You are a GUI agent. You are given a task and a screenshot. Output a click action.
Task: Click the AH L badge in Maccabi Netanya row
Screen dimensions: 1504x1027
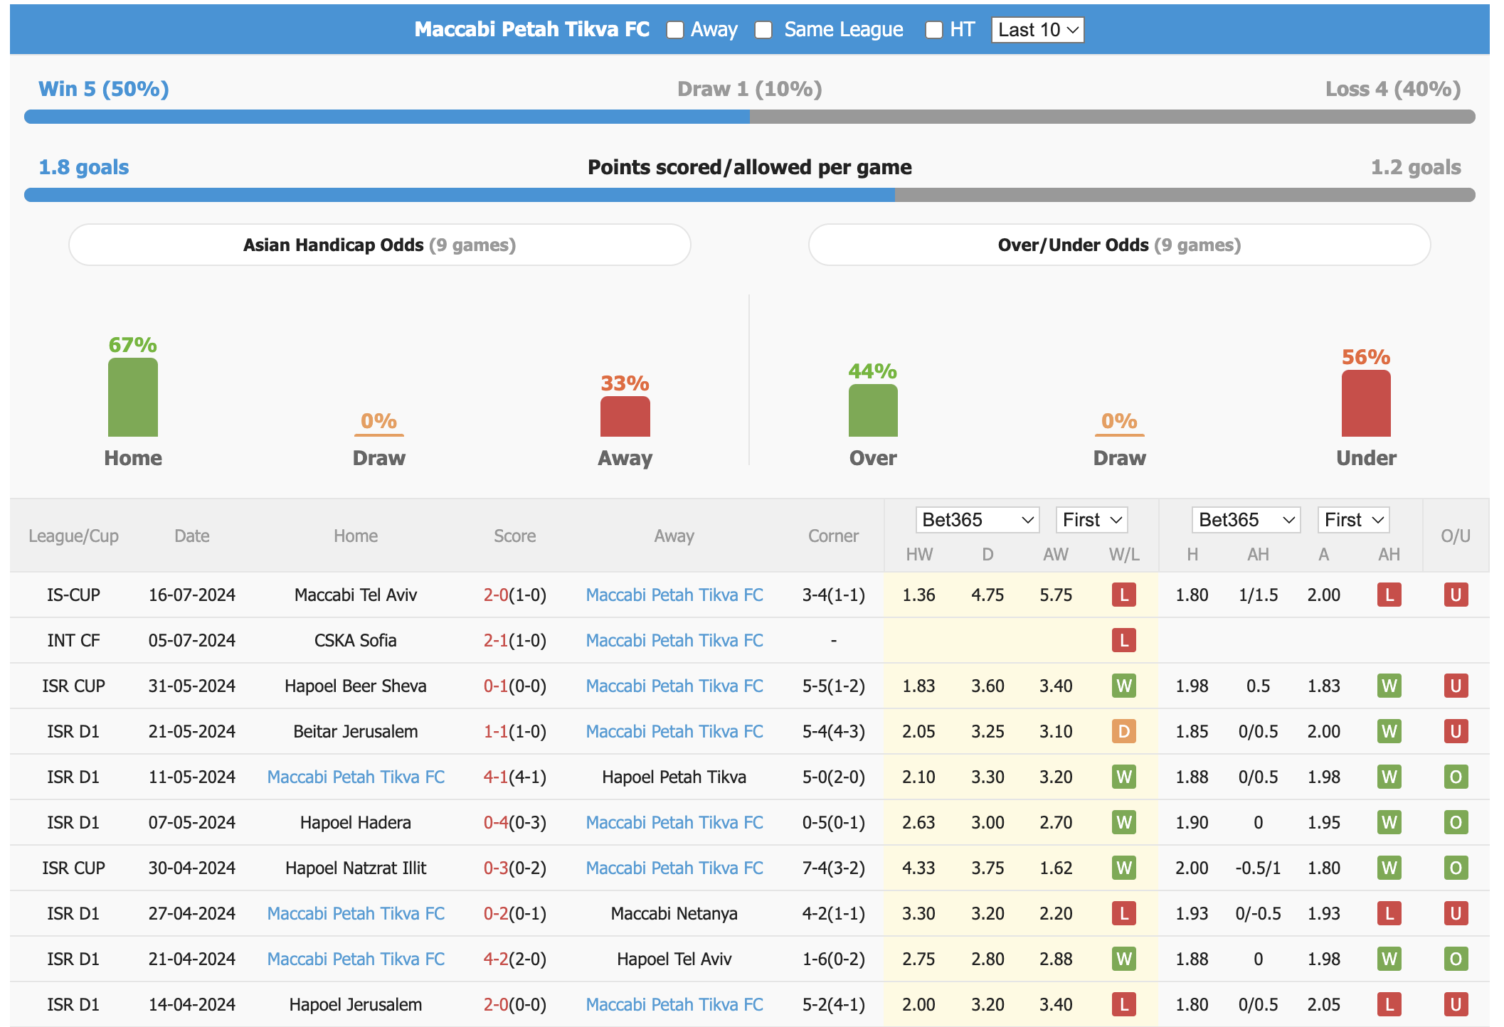pos(1389,913)
